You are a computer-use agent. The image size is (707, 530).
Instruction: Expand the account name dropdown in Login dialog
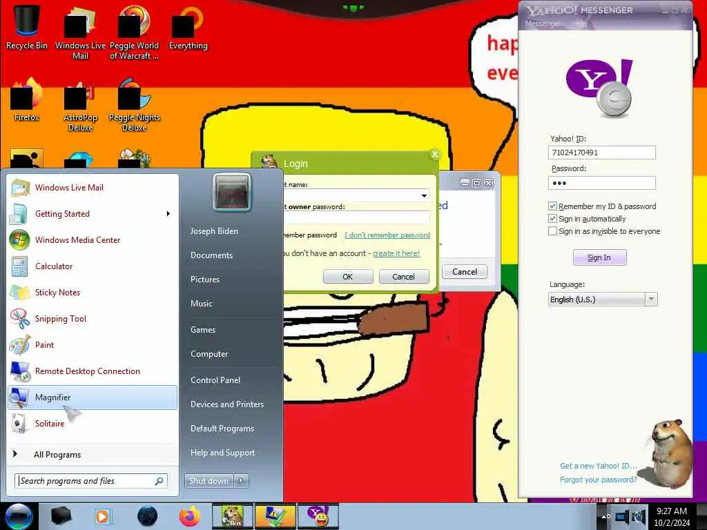point(424,195)
